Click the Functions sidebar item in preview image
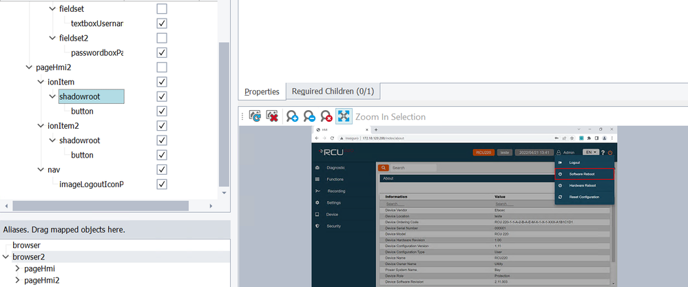 tap(335, 179)
